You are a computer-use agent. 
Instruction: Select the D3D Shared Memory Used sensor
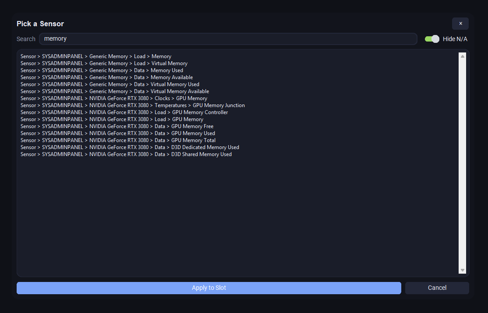pyautogui.click(x=126, y=154)
